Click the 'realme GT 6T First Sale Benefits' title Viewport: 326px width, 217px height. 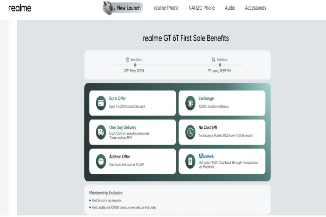(186, 38)
